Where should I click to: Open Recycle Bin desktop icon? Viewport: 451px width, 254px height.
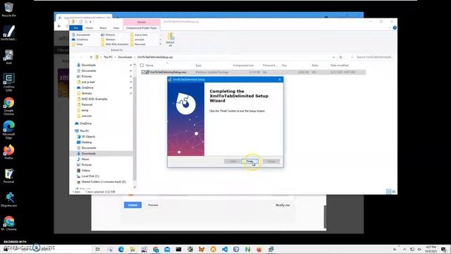click(x=8, y=9)
